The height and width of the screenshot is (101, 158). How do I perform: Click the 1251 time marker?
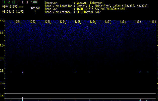click(x=17, y=22)
